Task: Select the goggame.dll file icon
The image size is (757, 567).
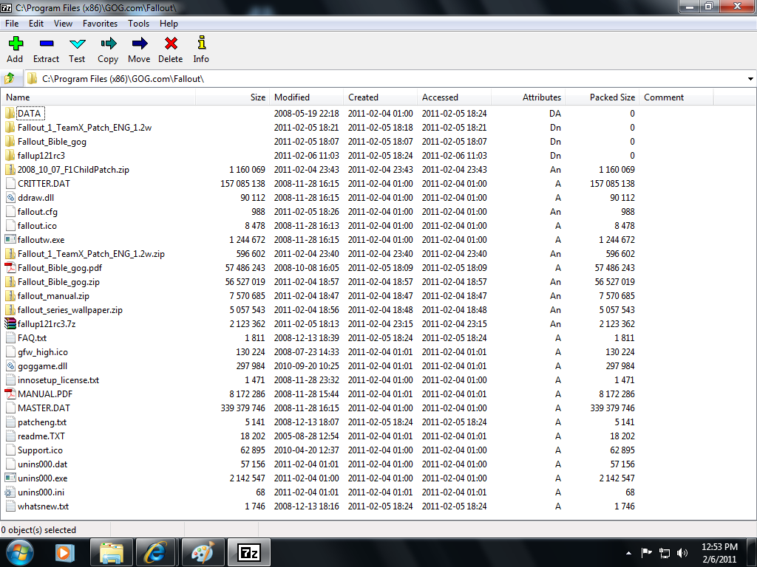Action: (10, 366)
